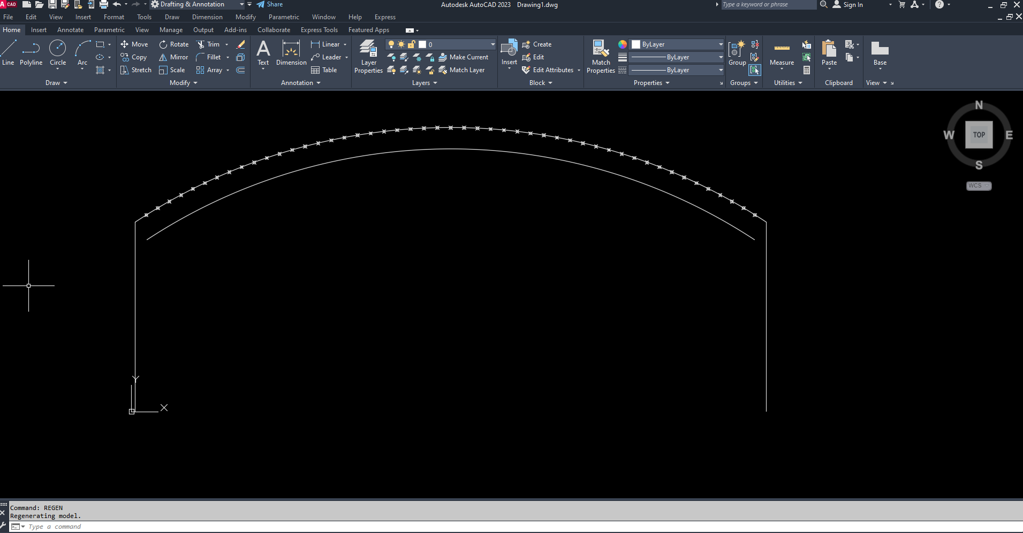The width and height of the screenshot is (1023, 533).
Task: Activate the Trim command
Action: 208,44
